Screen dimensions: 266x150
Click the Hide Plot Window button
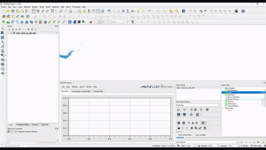(168, 87)
